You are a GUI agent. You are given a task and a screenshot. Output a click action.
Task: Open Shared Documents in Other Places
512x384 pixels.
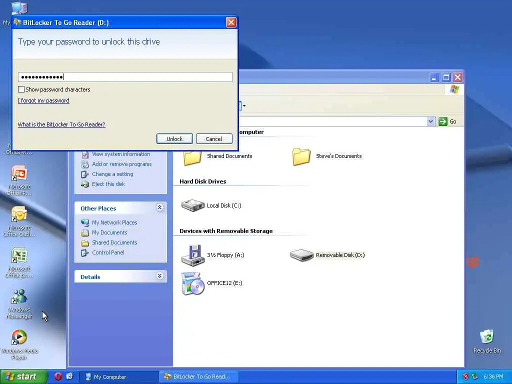point(114,242)
